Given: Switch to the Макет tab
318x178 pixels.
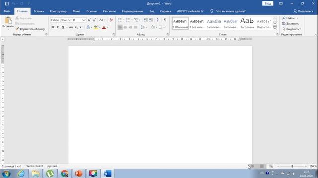Looking at the screenshot, I should tap(77, 11).
